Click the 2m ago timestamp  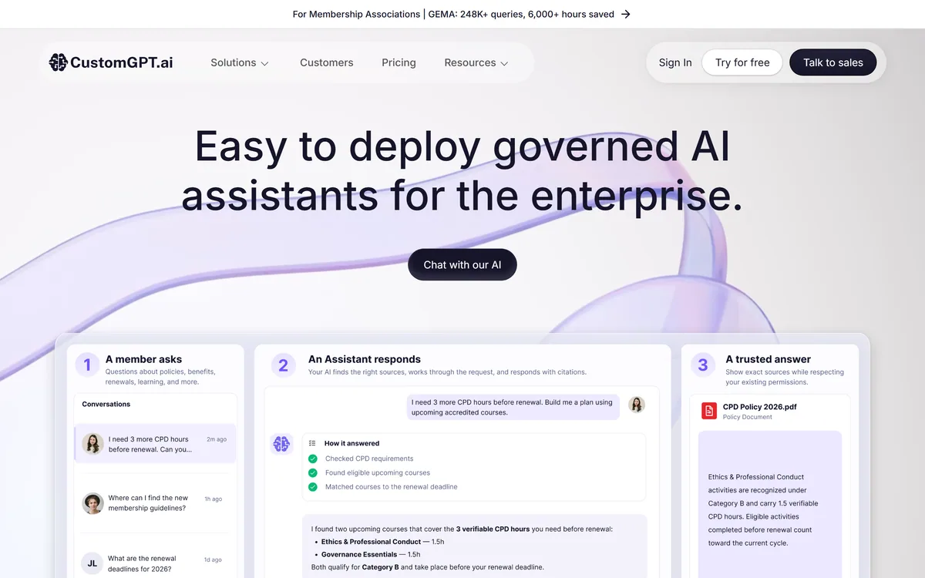pos(217,439)
